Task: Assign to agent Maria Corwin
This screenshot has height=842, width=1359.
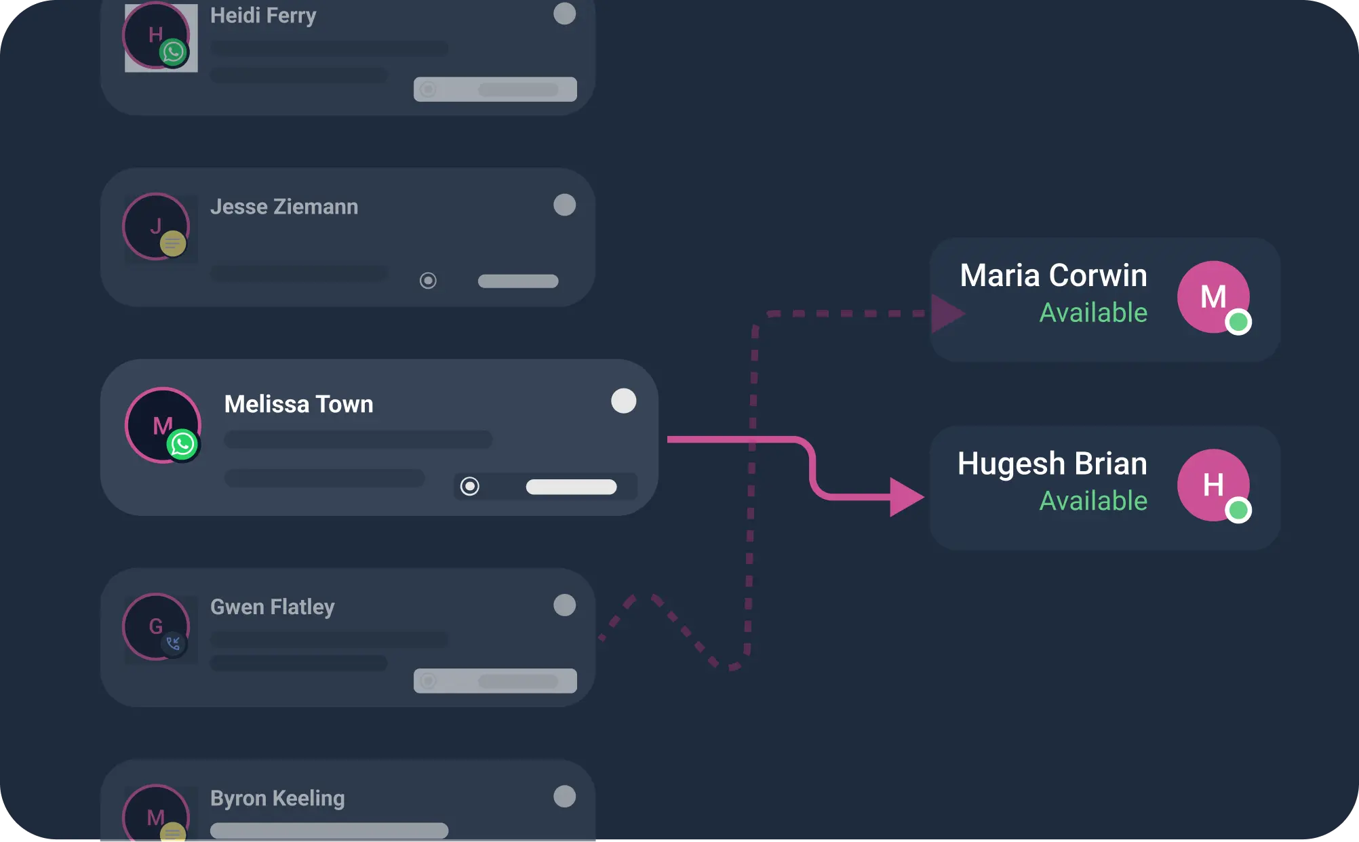Action: 1053,276
